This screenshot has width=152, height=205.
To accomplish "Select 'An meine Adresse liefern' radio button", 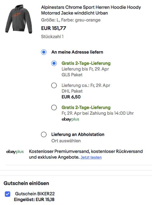I will (44, 52).
